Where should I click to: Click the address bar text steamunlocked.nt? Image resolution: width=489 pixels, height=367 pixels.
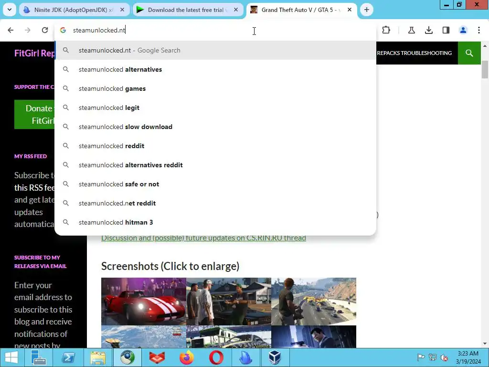click(x=99, y=30)
